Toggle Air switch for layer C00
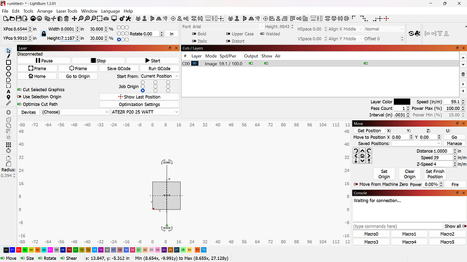The width and height of the screenshot is (467, 262). pos(365,63)
